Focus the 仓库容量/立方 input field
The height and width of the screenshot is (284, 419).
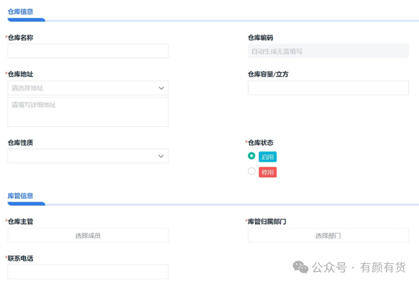tap(328, 88)
